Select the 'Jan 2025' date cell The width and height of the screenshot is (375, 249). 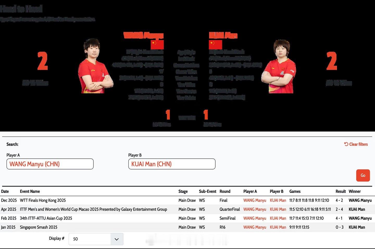pyautogui.click(x=8, y=227)
